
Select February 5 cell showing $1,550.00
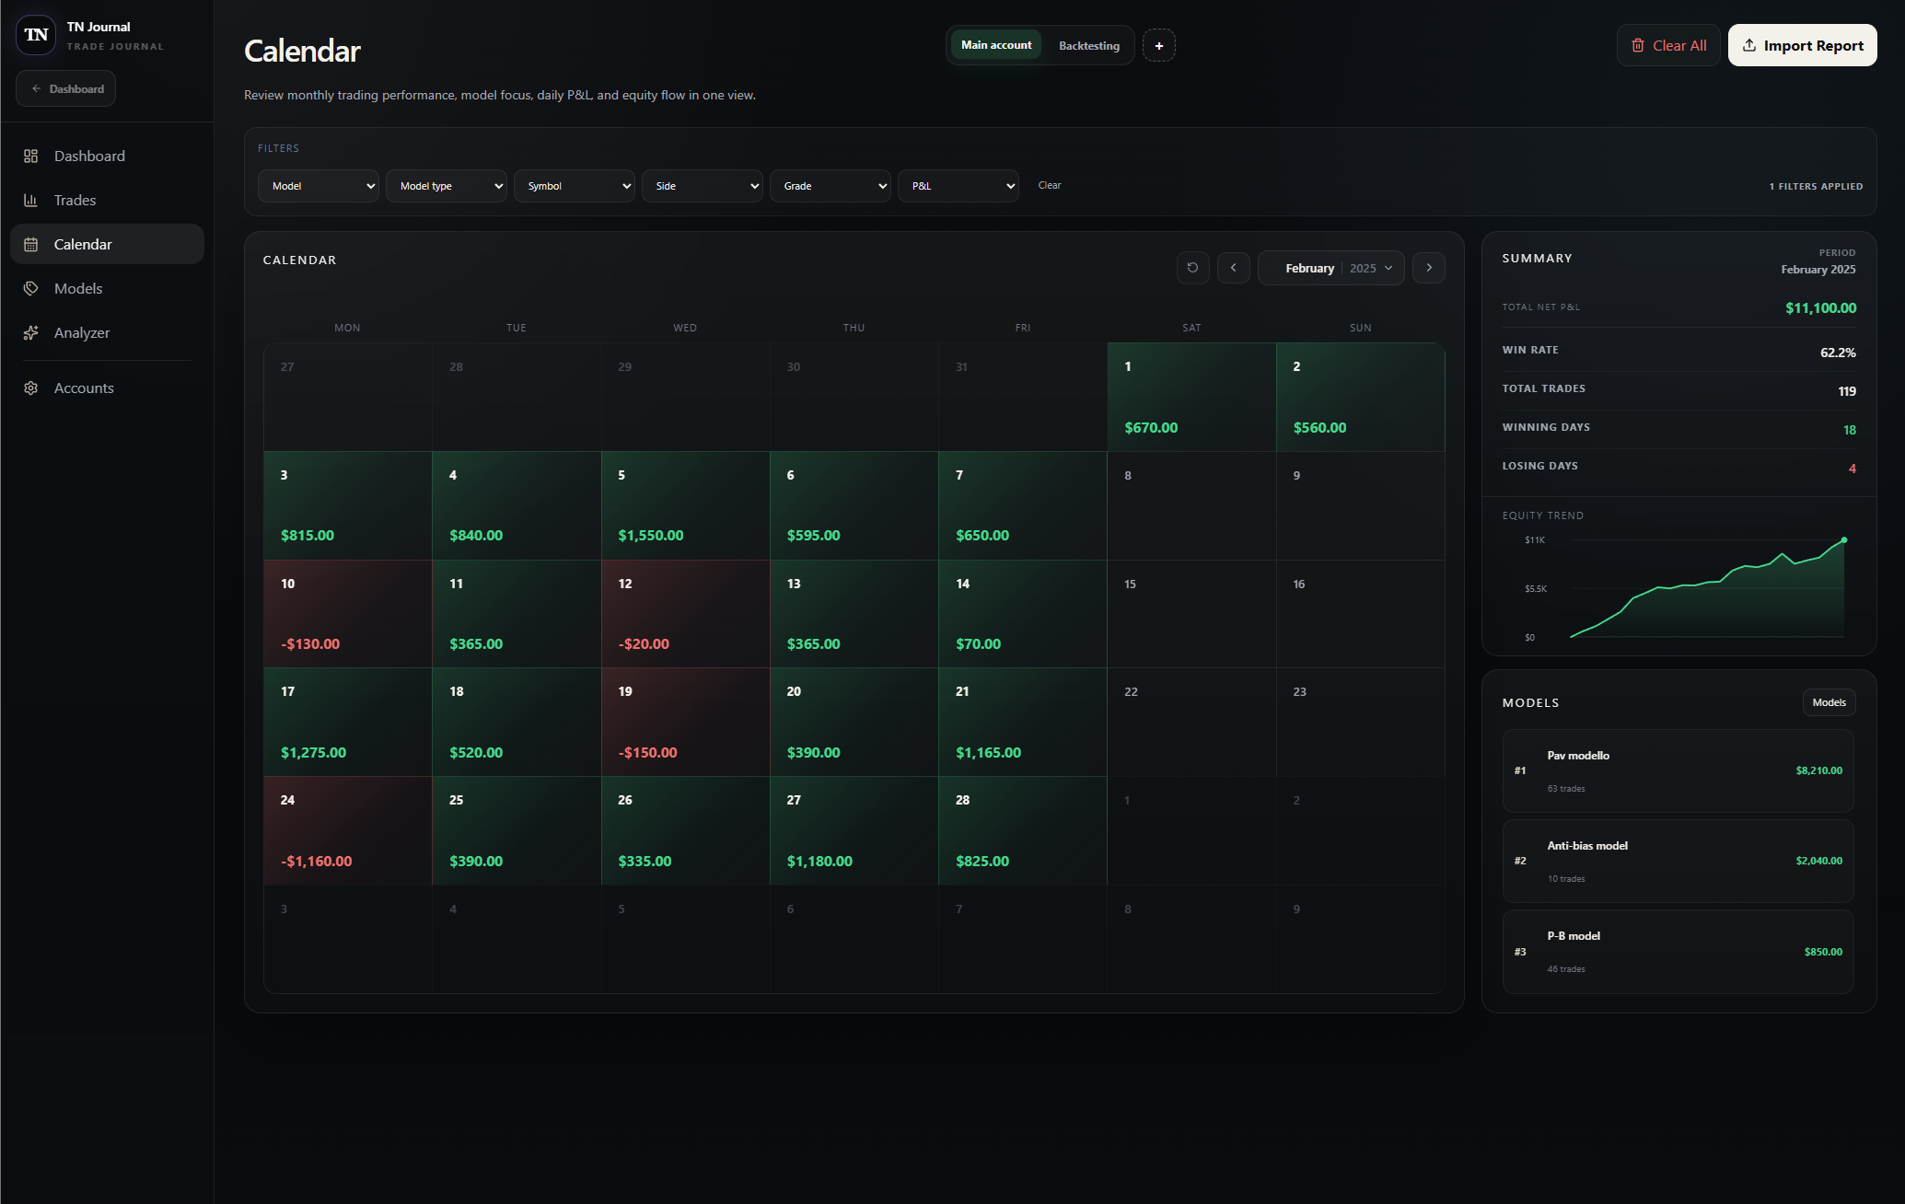point(685,505)
